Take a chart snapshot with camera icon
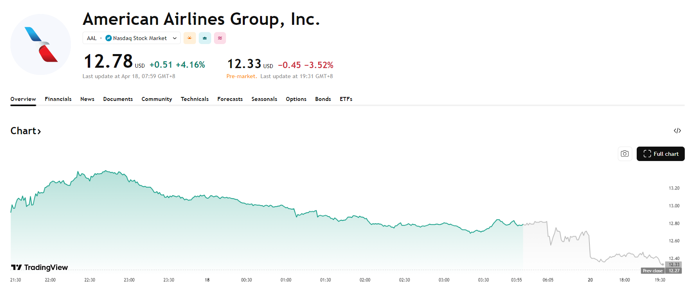Viewport: 698px width, 290px height. point(625,154)
